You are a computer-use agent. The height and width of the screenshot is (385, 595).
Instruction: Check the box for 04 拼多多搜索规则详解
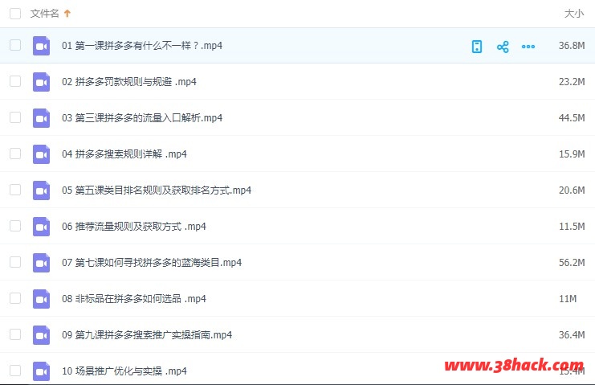15,154
